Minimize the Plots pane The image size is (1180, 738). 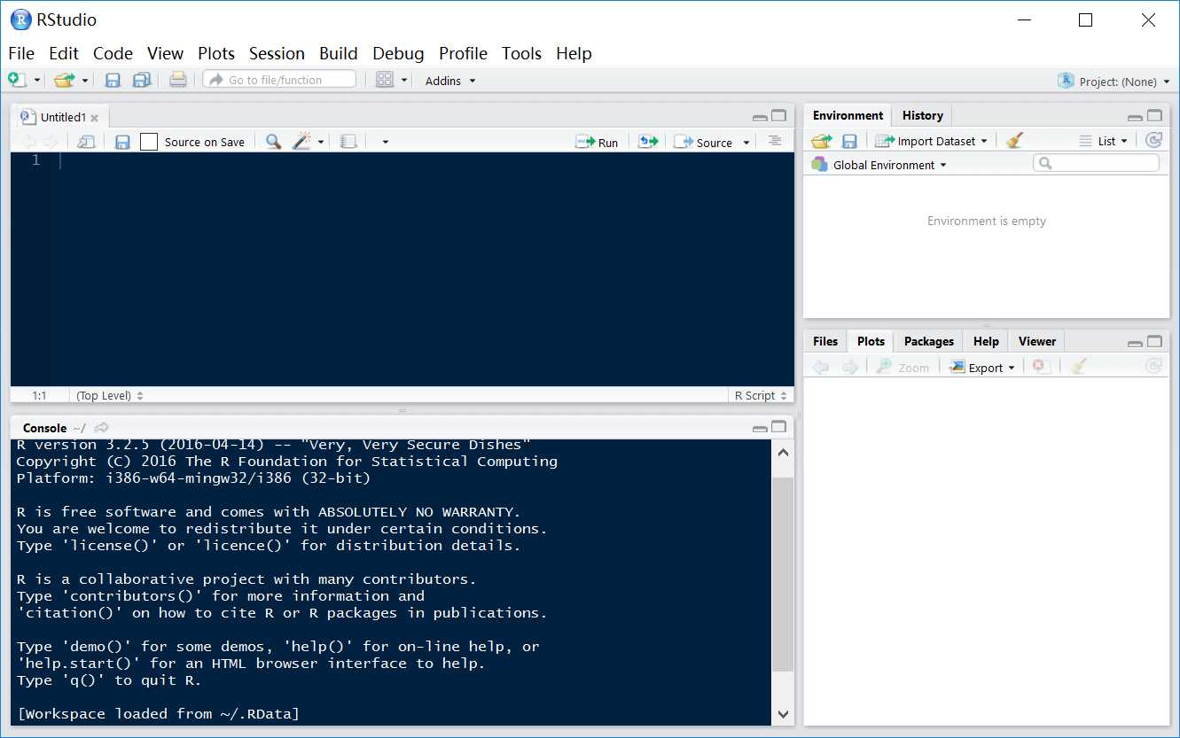pos(1136,343)
